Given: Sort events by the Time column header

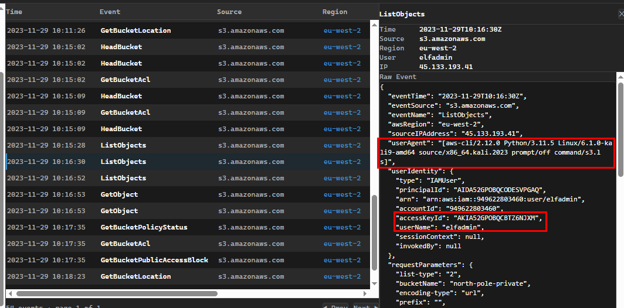Looking at the screenshot, I should [14, 12].
